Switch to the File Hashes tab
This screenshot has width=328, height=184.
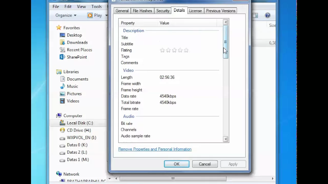142,11
